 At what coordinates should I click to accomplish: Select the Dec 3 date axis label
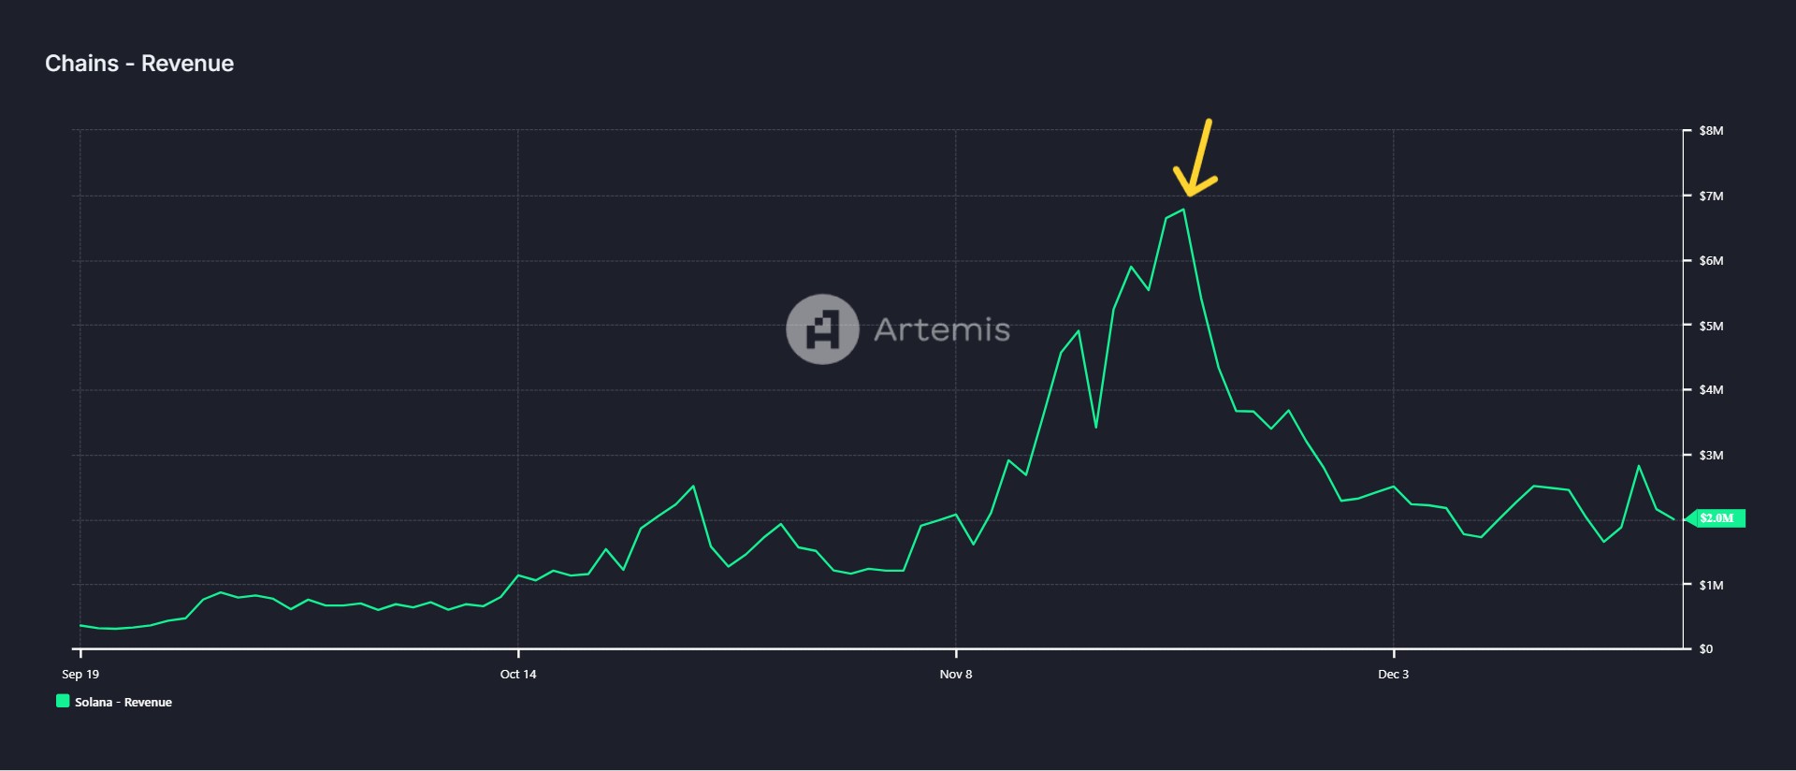[x=1393, y=674]
